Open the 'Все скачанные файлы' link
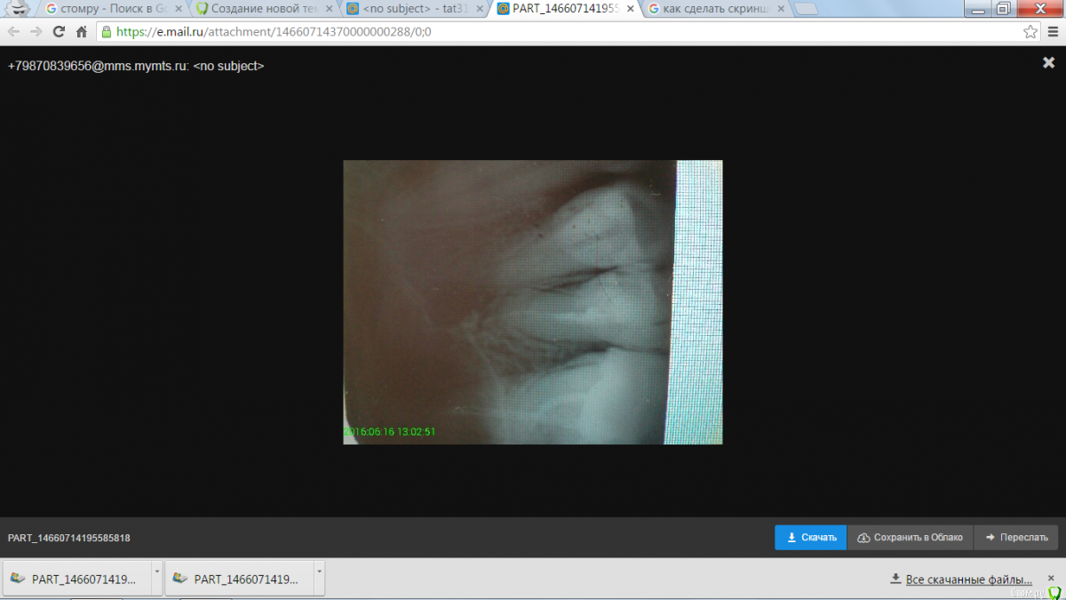1066x600 pixels. click(x=968, y=580)
